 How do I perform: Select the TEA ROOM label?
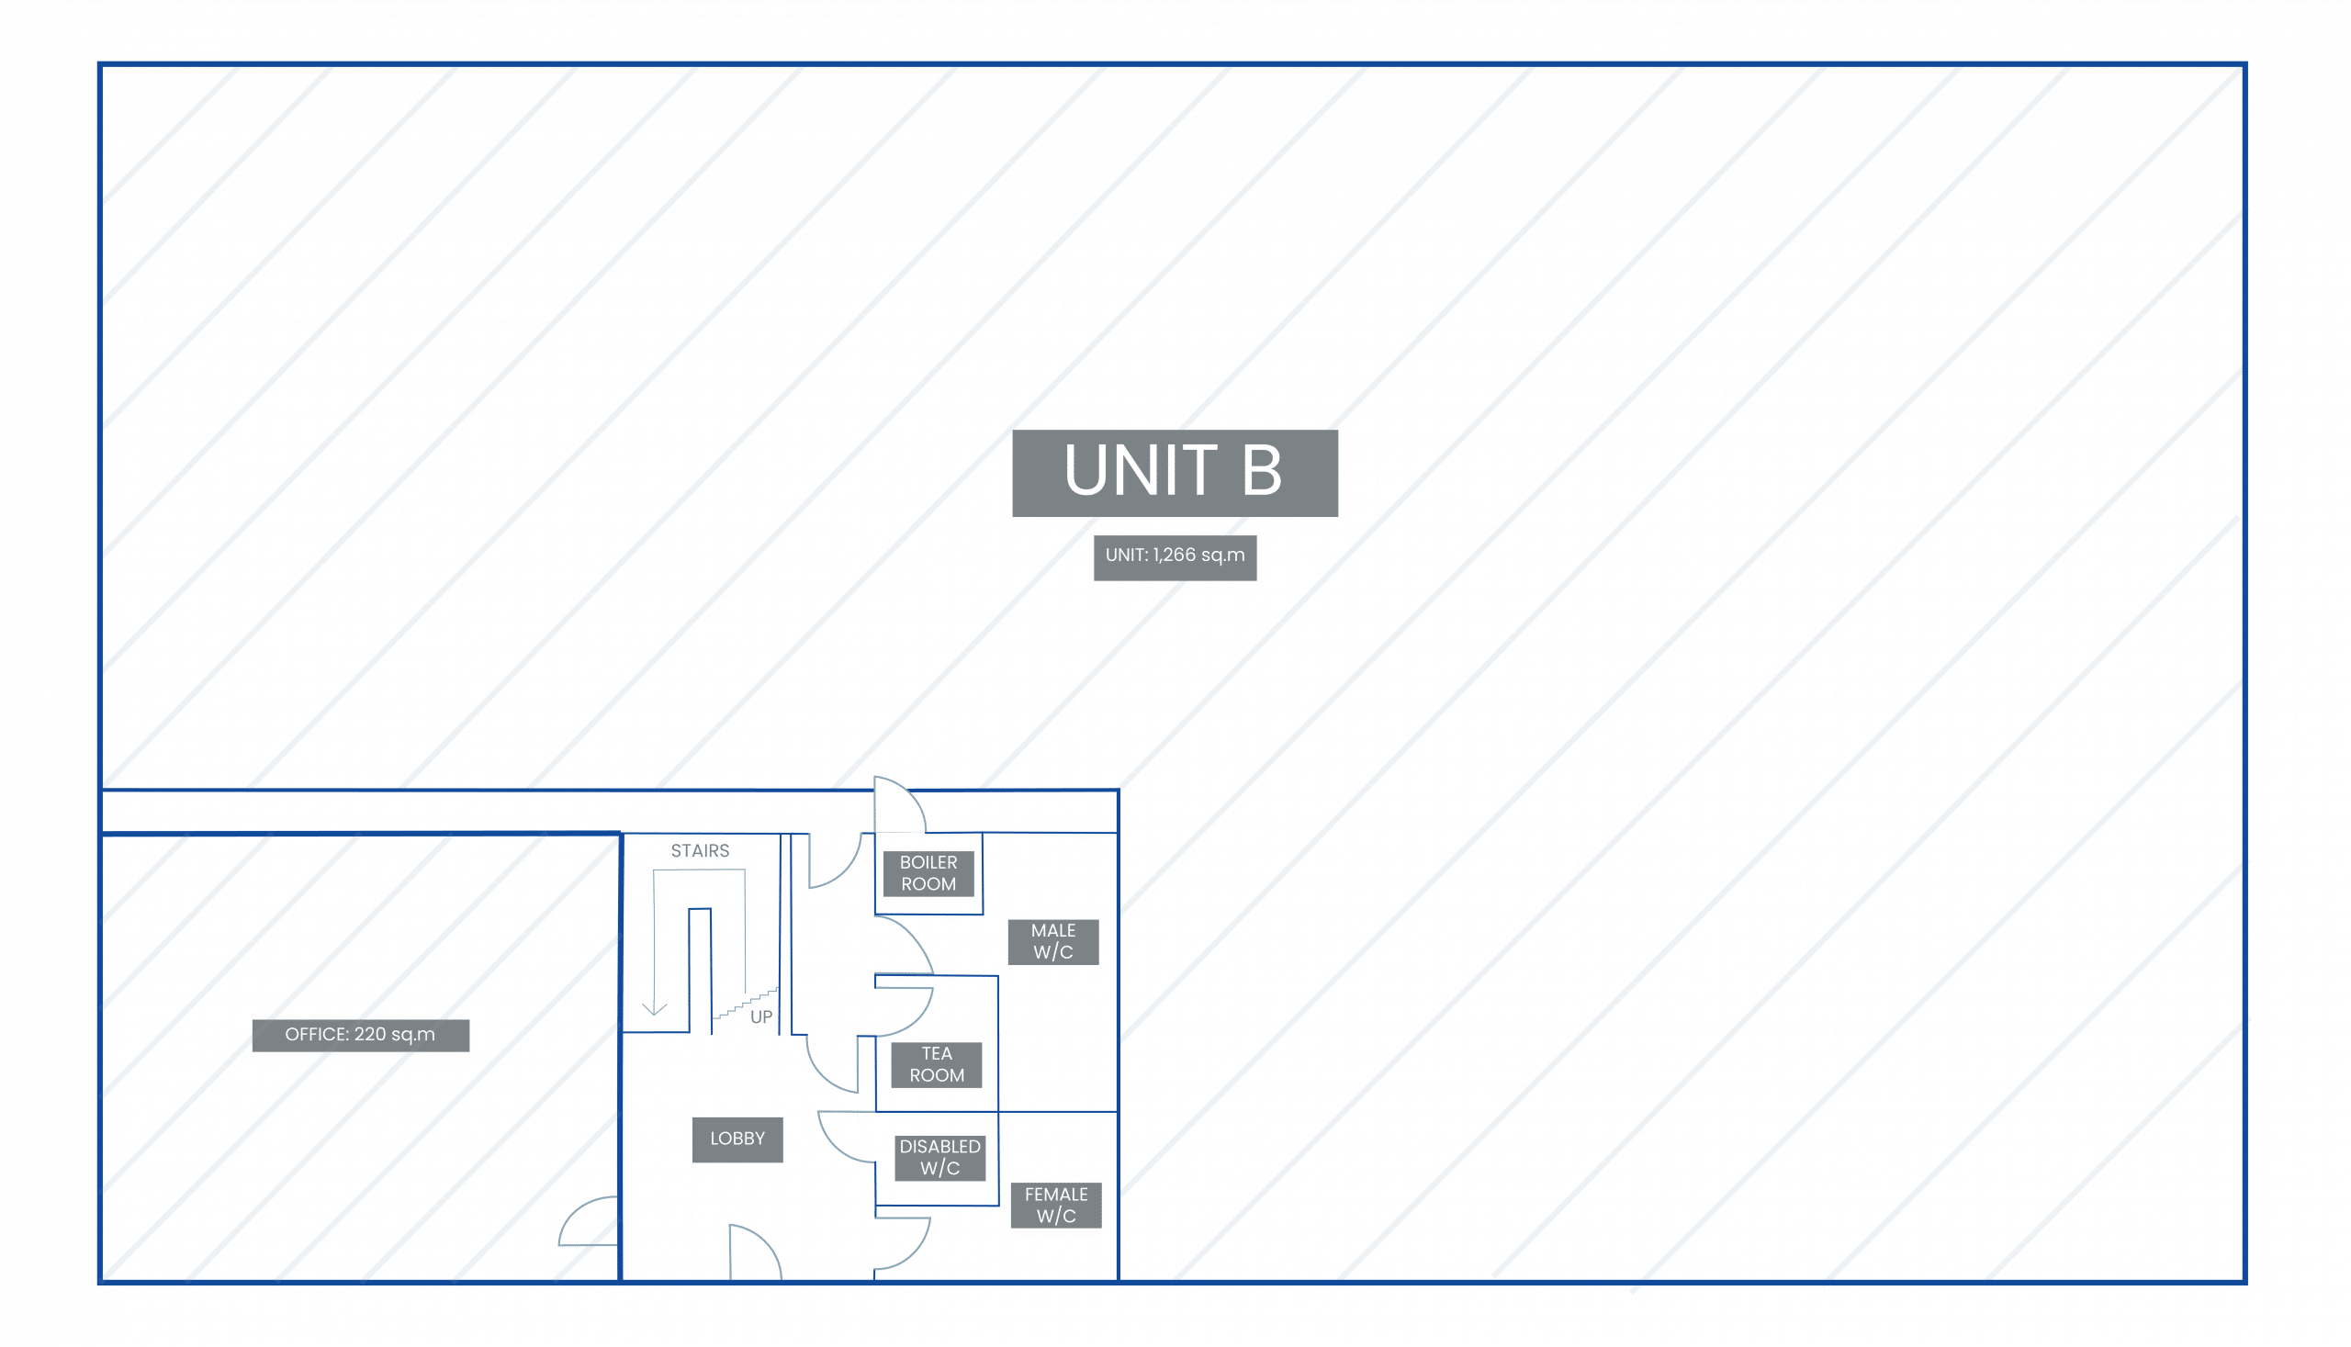click(937, 1065)
